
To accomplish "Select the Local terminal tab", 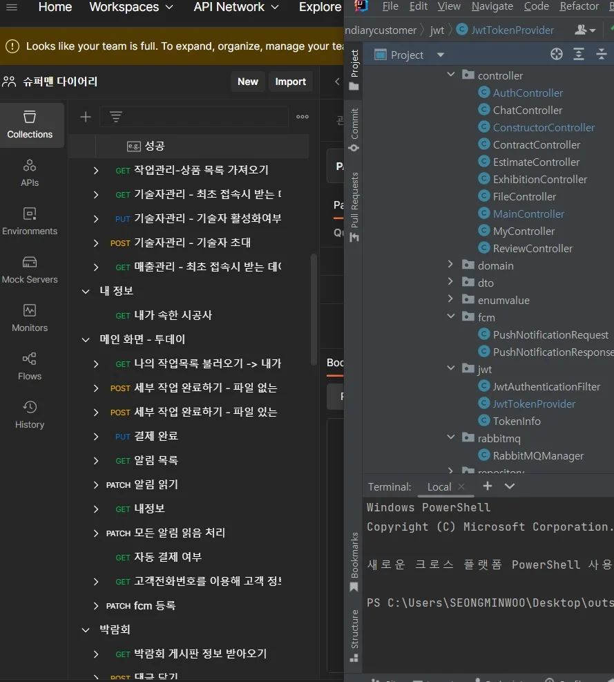I will pos(440,486).
